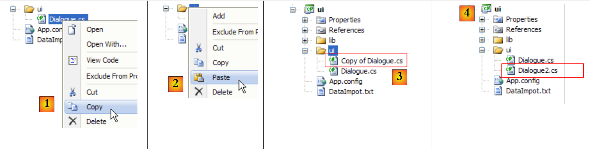
Task: Click the View Code icon
Action: pos(73,60)
